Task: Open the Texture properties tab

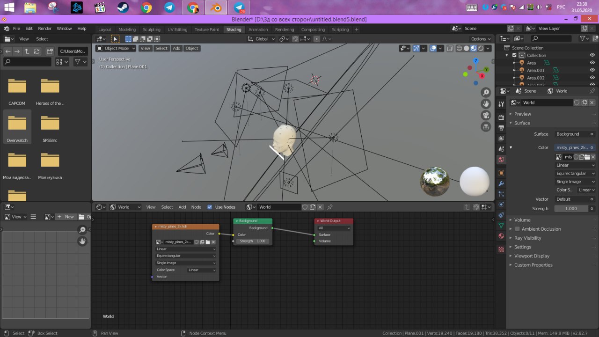Action: [501, 249]
